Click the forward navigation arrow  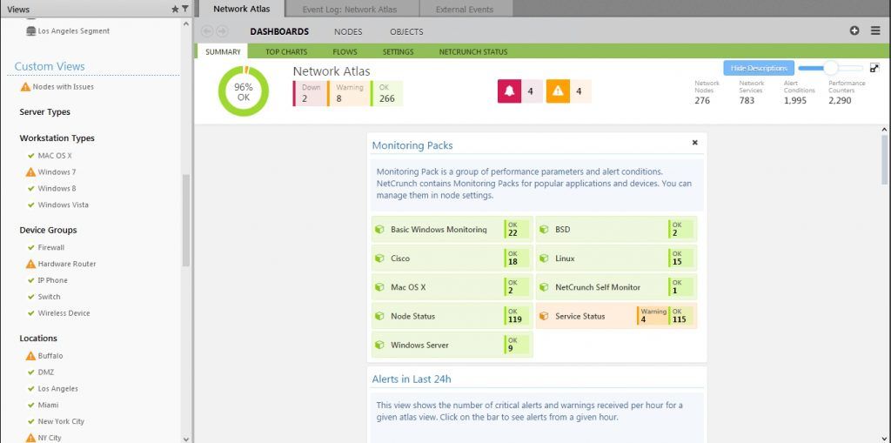coord(222,31)
